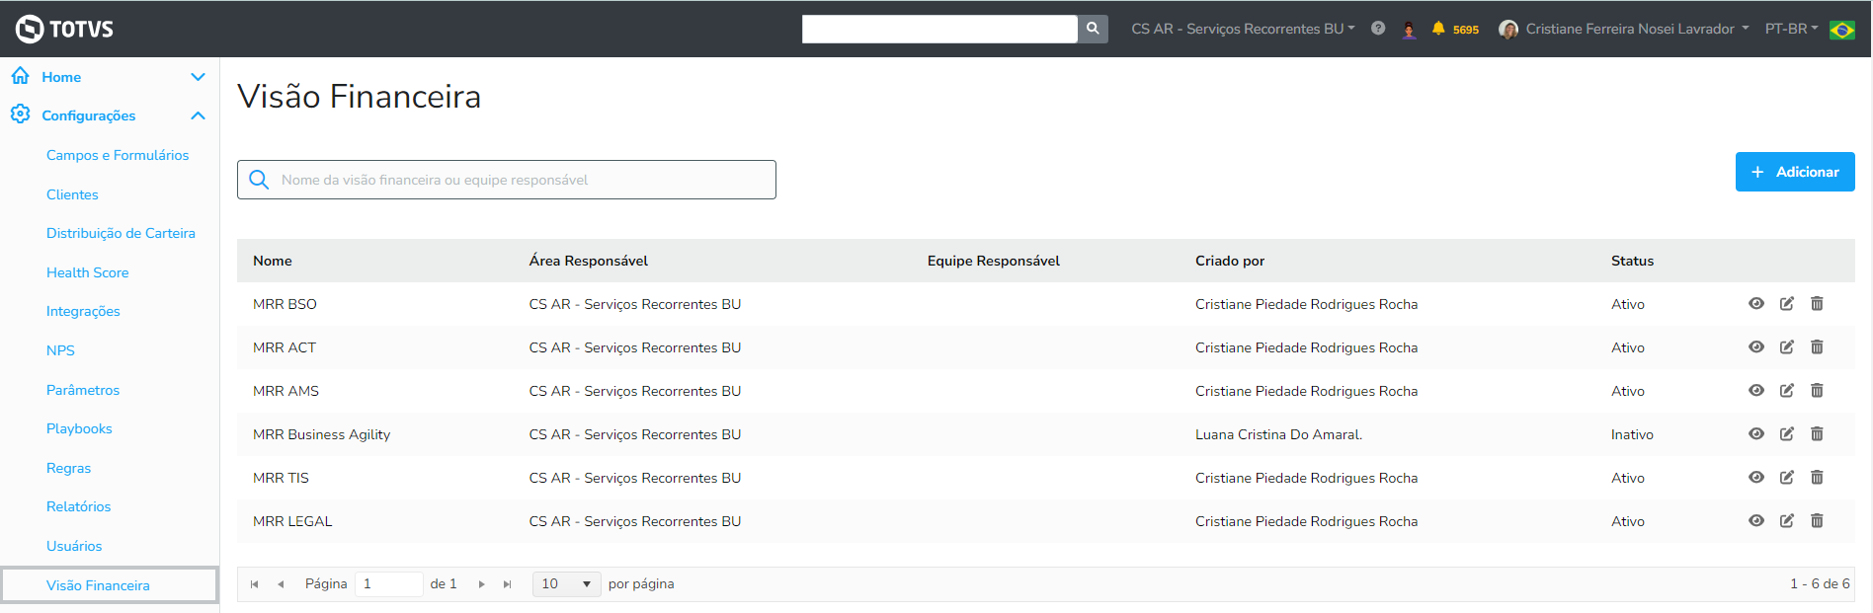Click the TOTVS logo
Screen dimensions: 1873x613
tap(65, 29)
